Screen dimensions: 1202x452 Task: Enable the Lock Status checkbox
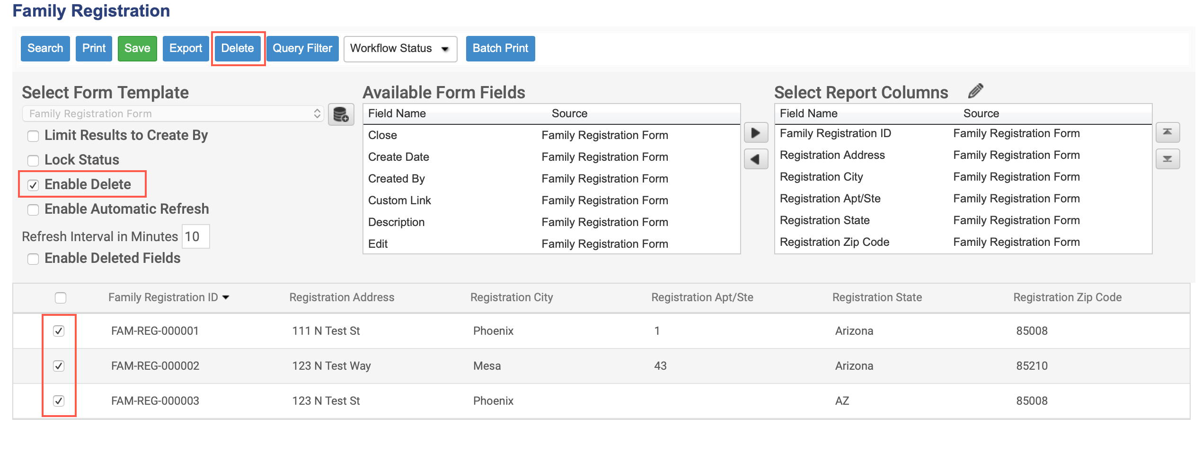coord(33,160)
